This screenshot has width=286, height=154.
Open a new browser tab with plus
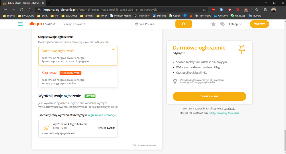coord(49,3)
